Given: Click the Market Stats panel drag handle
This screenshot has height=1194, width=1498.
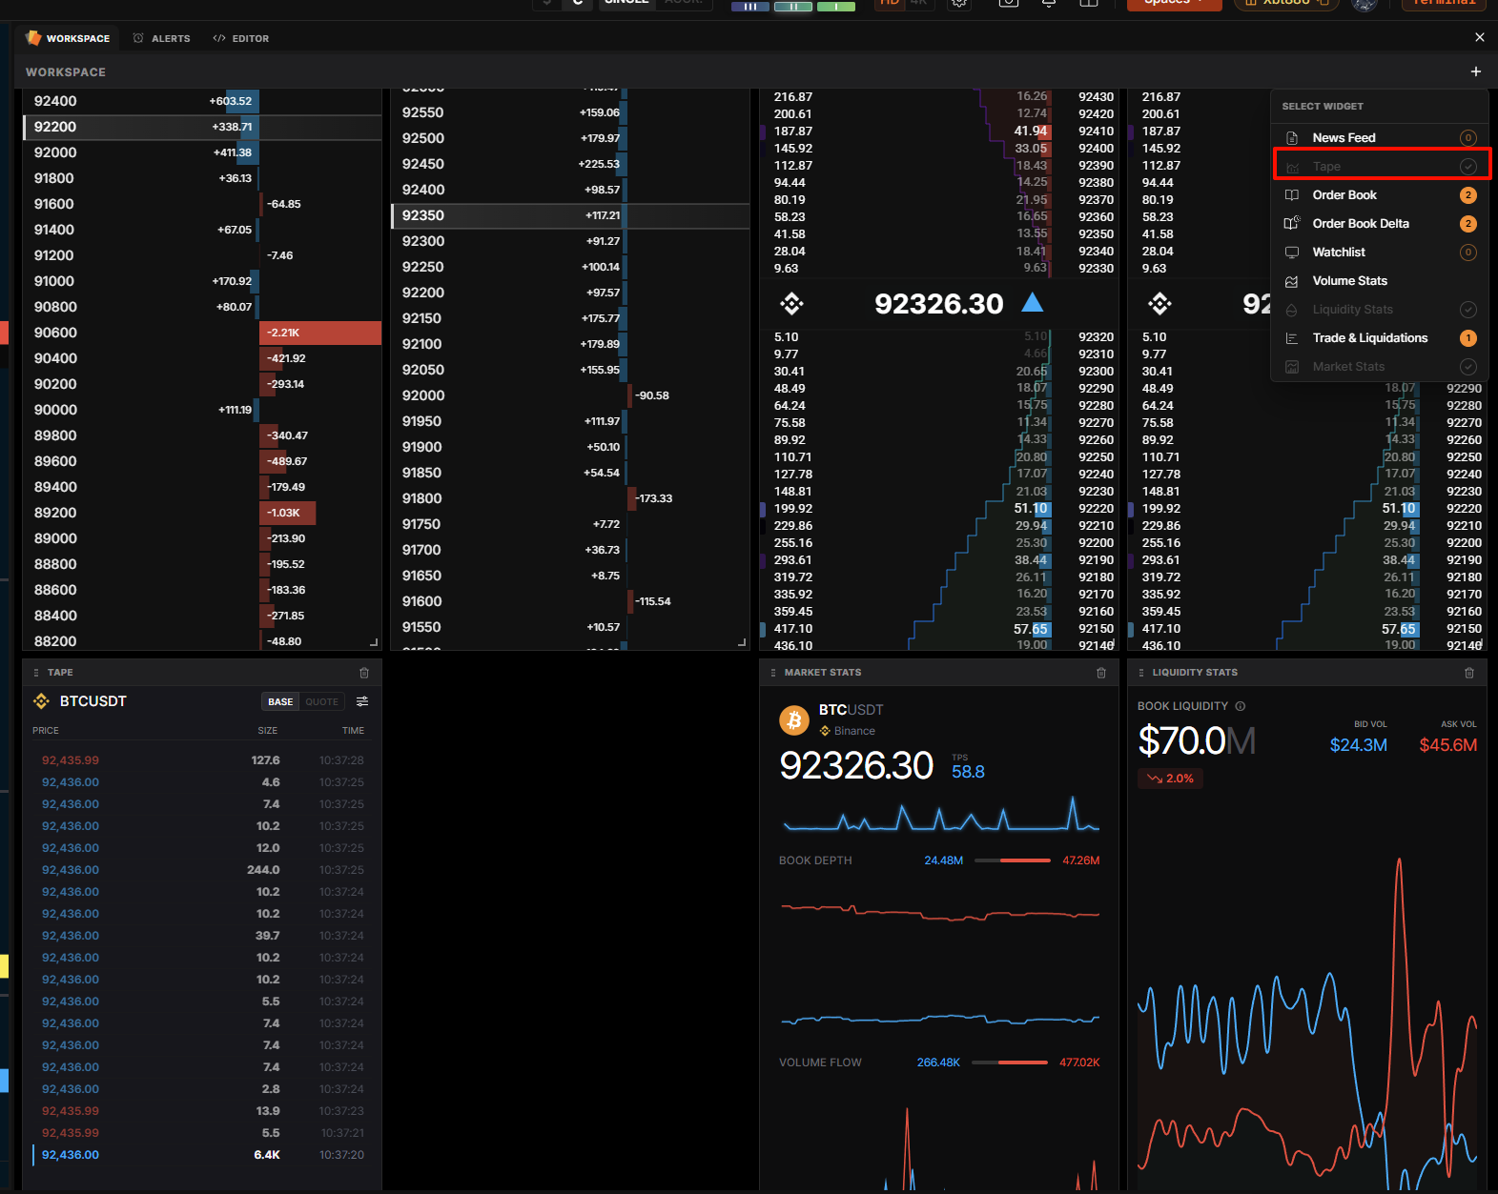Looking at the screenshot, I should click(x=773, y=673).
